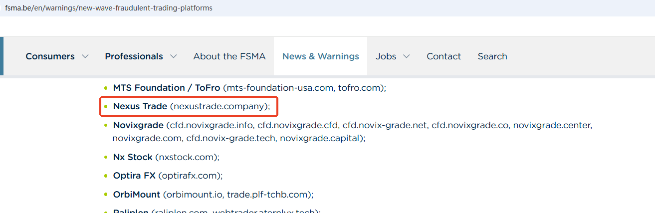This screenshot has width=655, height=213.
Task: Click the Jobs menu label
Action: coord(386,56)
